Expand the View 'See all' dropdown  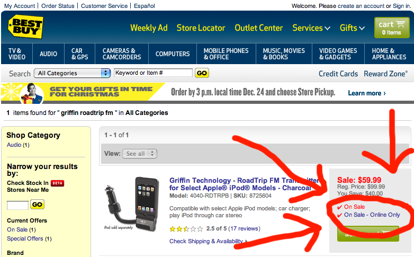[140, 154]
